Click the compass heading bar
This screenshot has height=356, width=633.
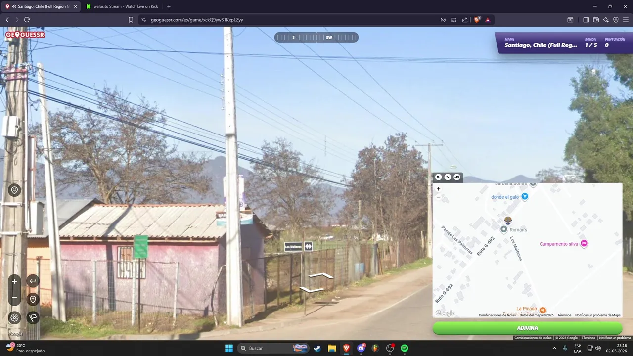tap(316, 37)
